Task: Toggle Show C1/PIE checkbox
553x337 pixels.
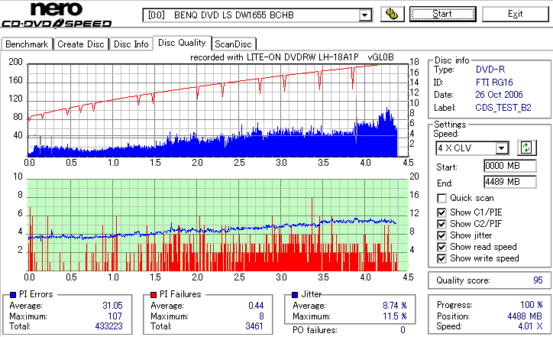Action: pos(441,212)
